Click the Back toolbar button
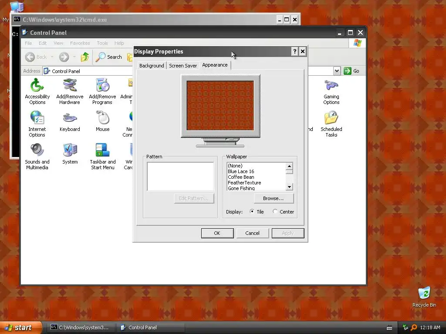This screenshot has height=334, width=446. point(36,57)
